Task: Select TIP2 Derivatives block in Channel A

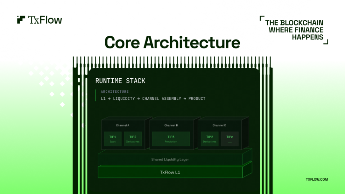Action: 132,139
